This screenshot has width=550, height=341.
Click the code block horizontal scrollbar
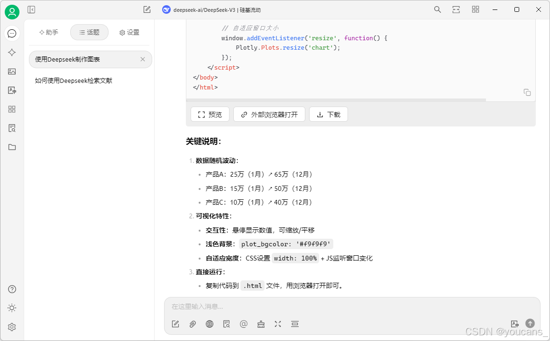pos(336,100)
